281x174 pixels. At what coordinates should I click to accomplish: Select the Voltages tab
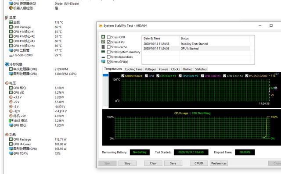click(150, 69)
